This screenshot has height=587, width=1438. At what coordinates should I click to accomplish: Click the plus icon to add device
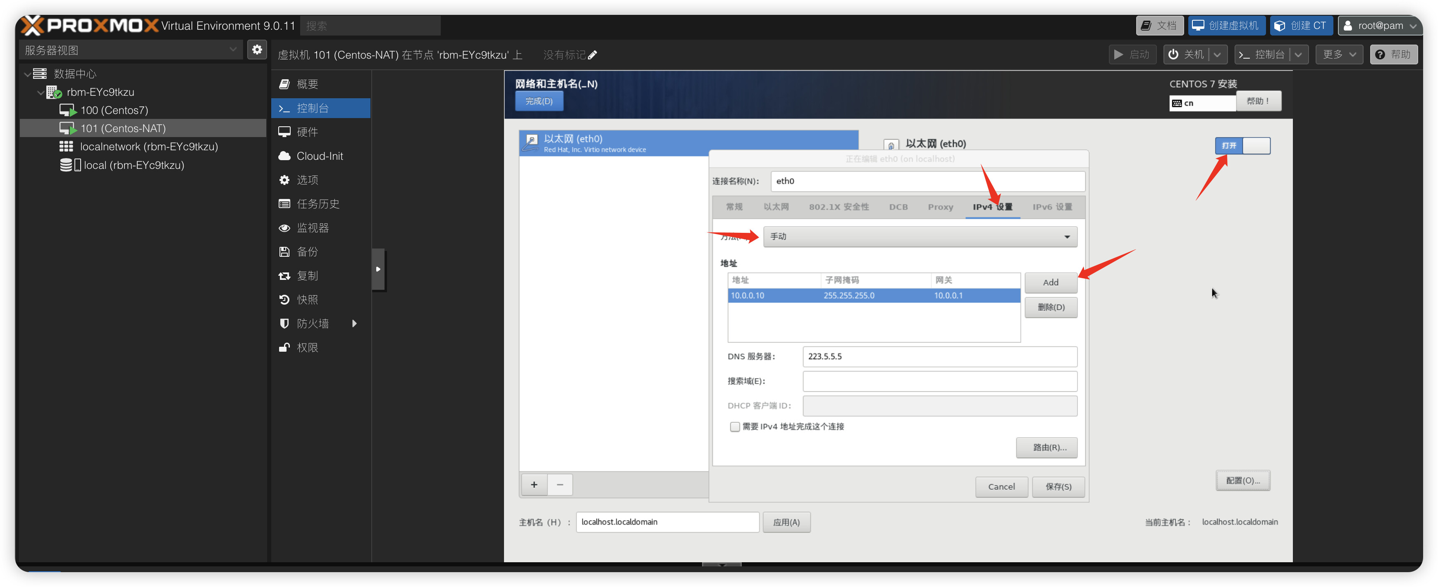(x=534, y=485)
